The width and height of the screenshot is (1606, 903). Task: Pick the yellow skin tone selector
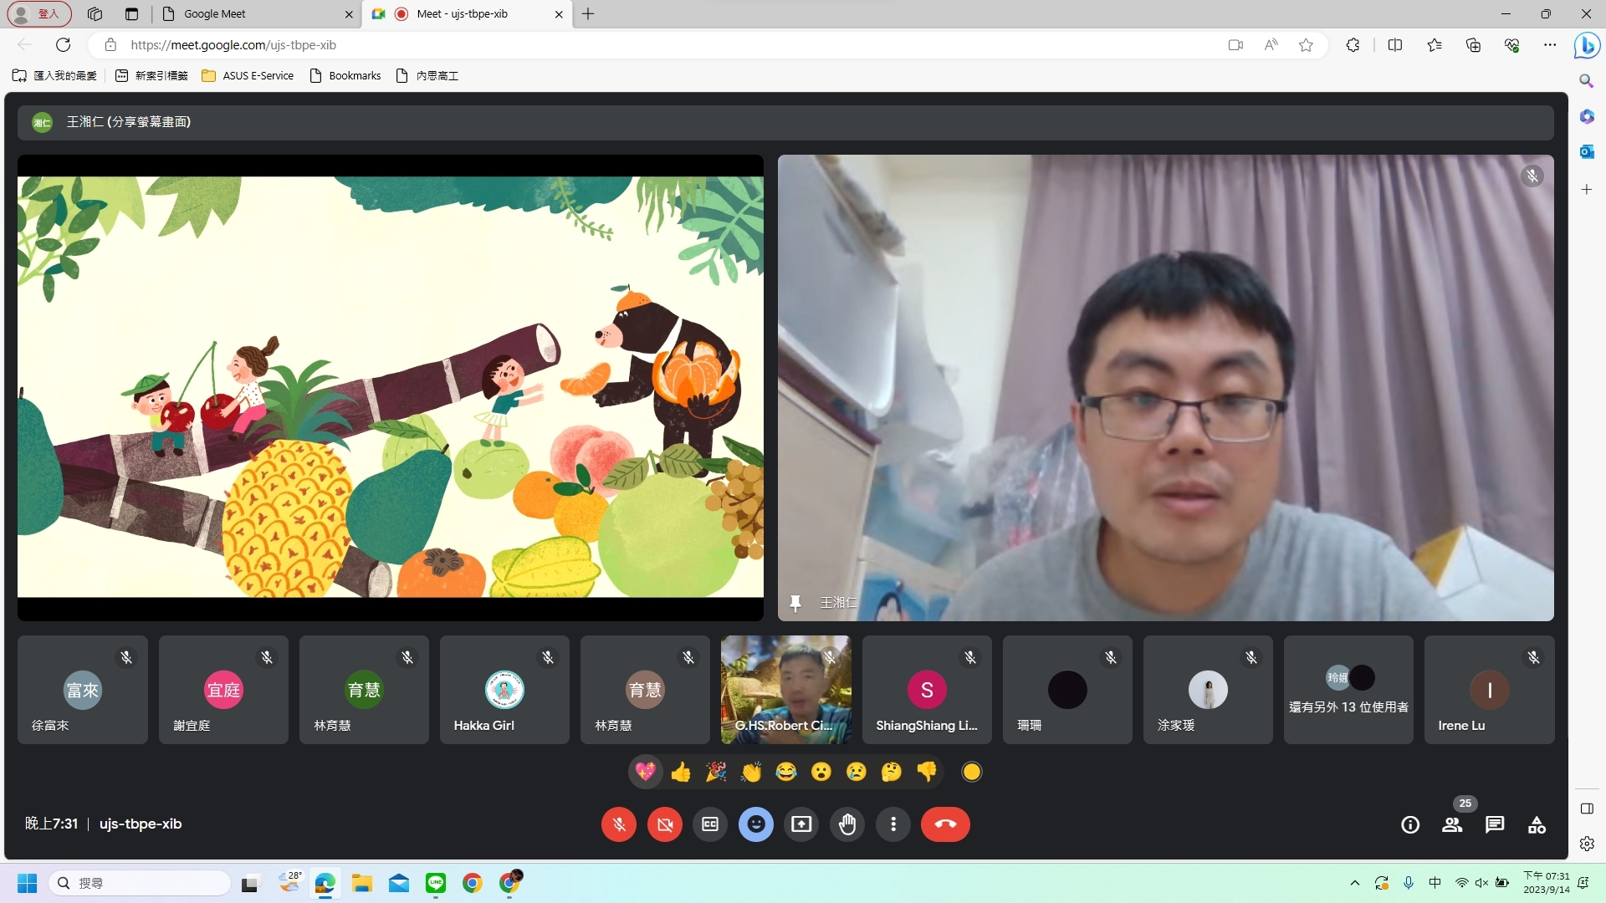[971, 772]
